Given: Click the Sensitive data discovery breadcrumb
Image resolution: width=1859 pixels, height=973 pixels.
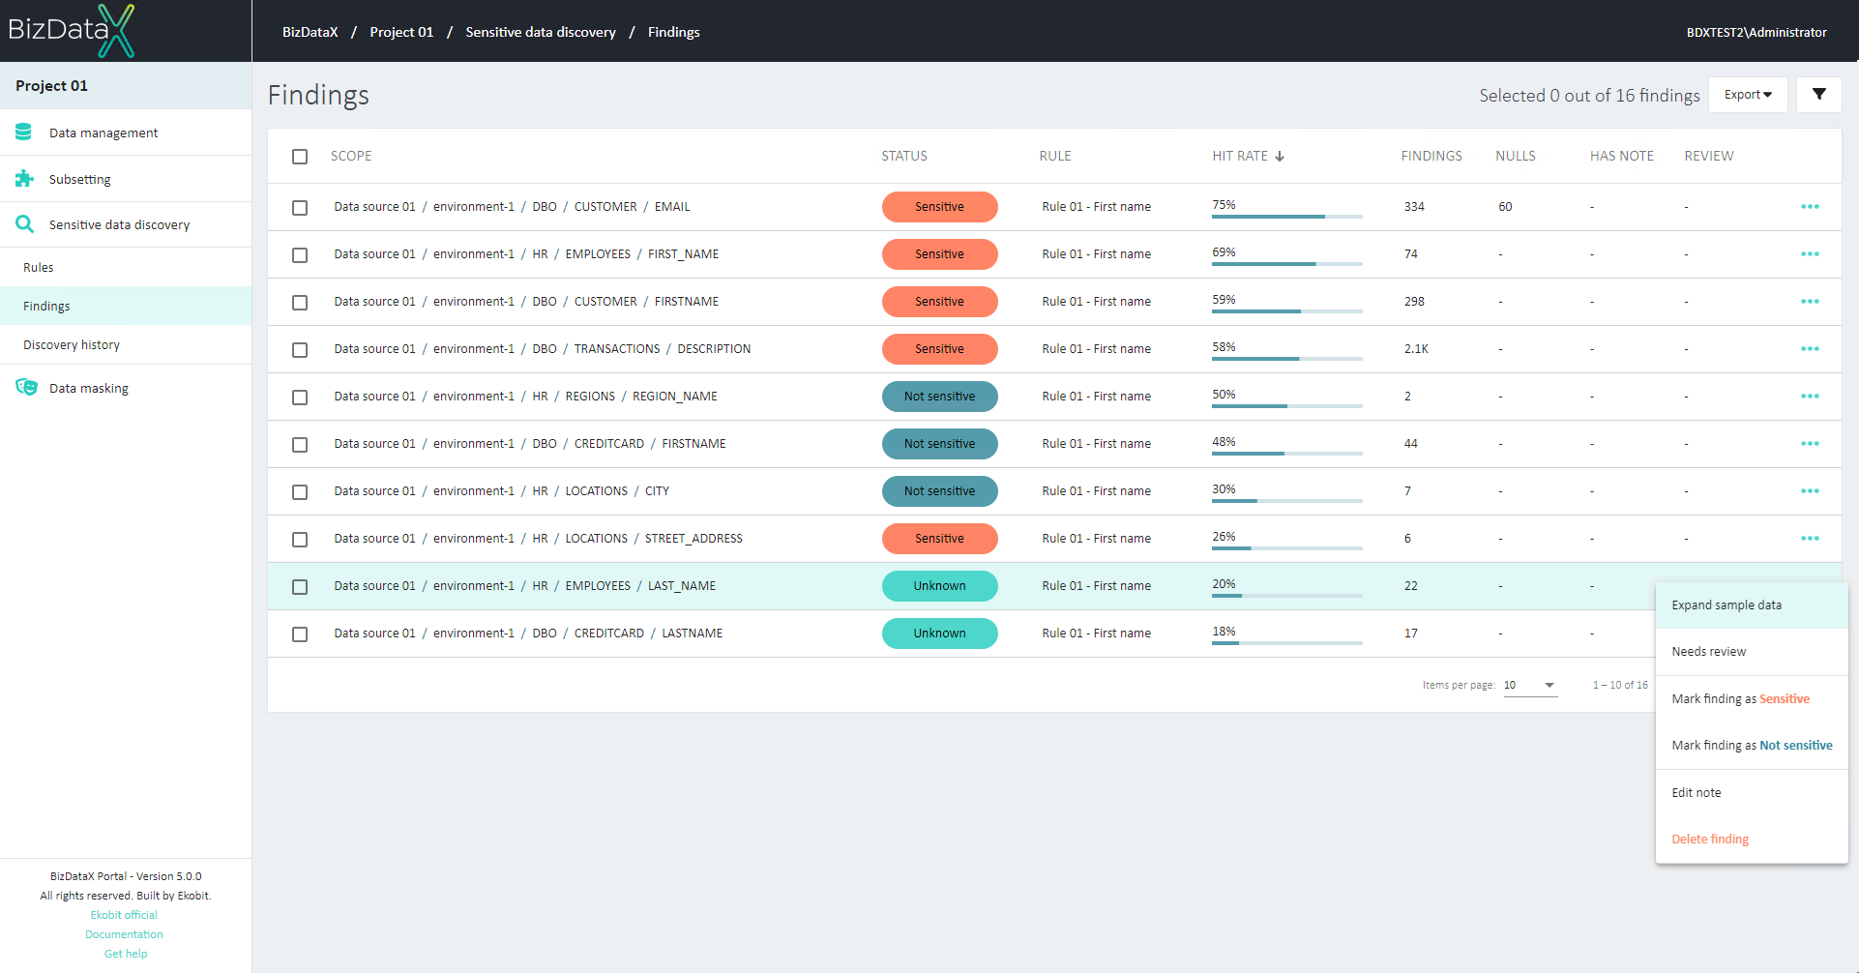Looking at the screenshot, I should [x=541, y=32].
